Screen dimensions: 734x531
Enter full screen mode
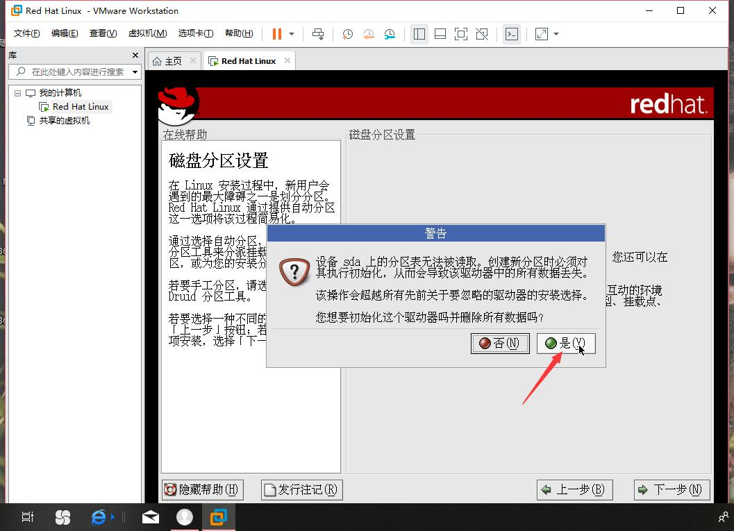tap(461, 34)
